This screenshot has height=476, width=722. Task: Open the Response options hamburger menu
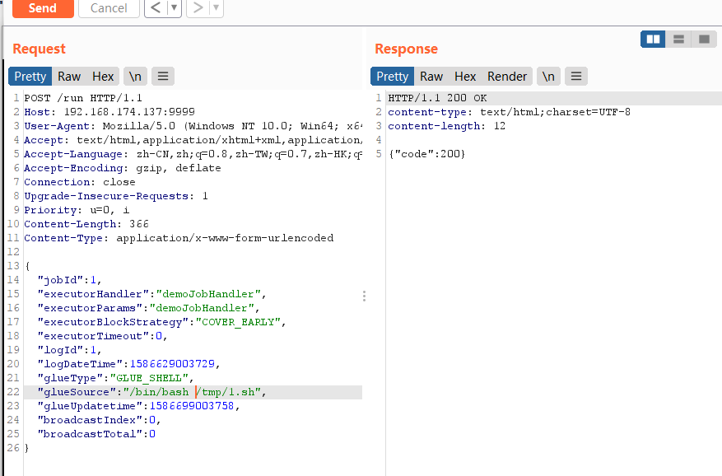576,77
